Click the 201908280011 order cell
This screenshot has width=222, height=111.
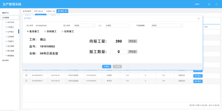[37, 81]
